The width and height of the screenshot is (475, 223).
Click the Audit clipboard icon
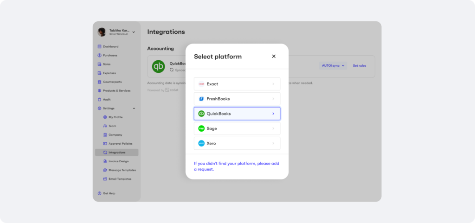coord(99,99)
